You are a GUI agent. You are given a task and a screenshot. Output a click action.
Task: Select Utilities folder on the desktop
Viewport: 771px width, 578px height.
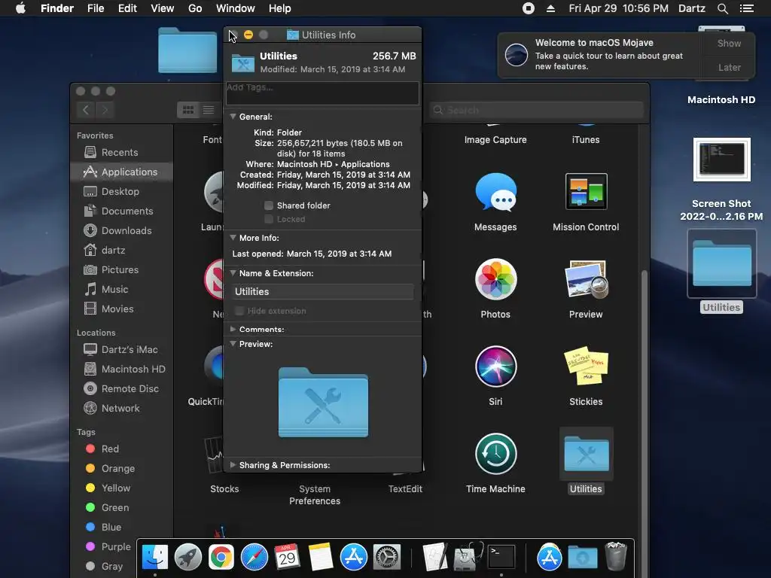722,264
